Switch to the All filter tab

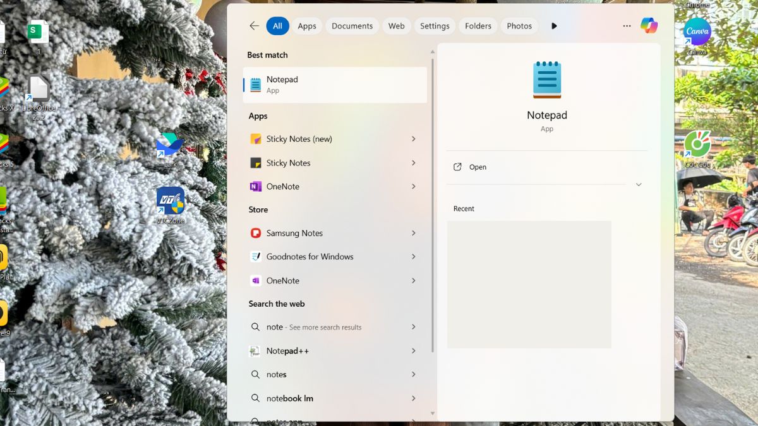point(278,26)
